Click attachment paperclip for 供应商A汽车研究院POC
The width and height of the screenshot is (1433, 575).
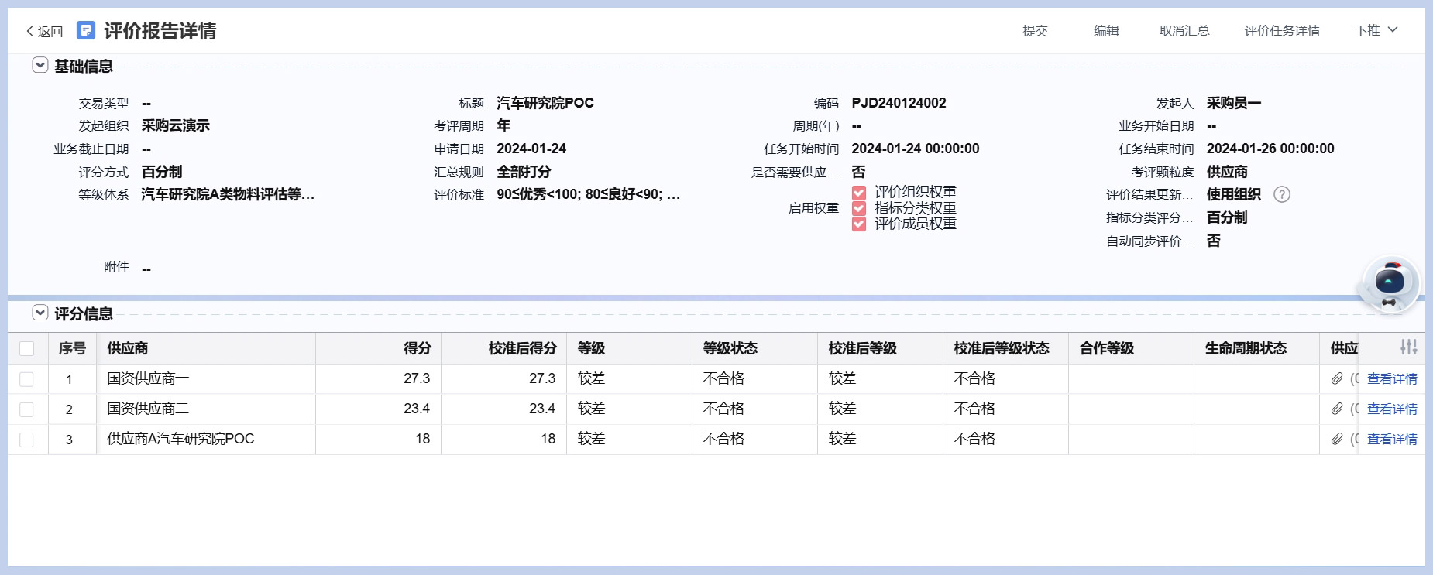point(1337,439)
